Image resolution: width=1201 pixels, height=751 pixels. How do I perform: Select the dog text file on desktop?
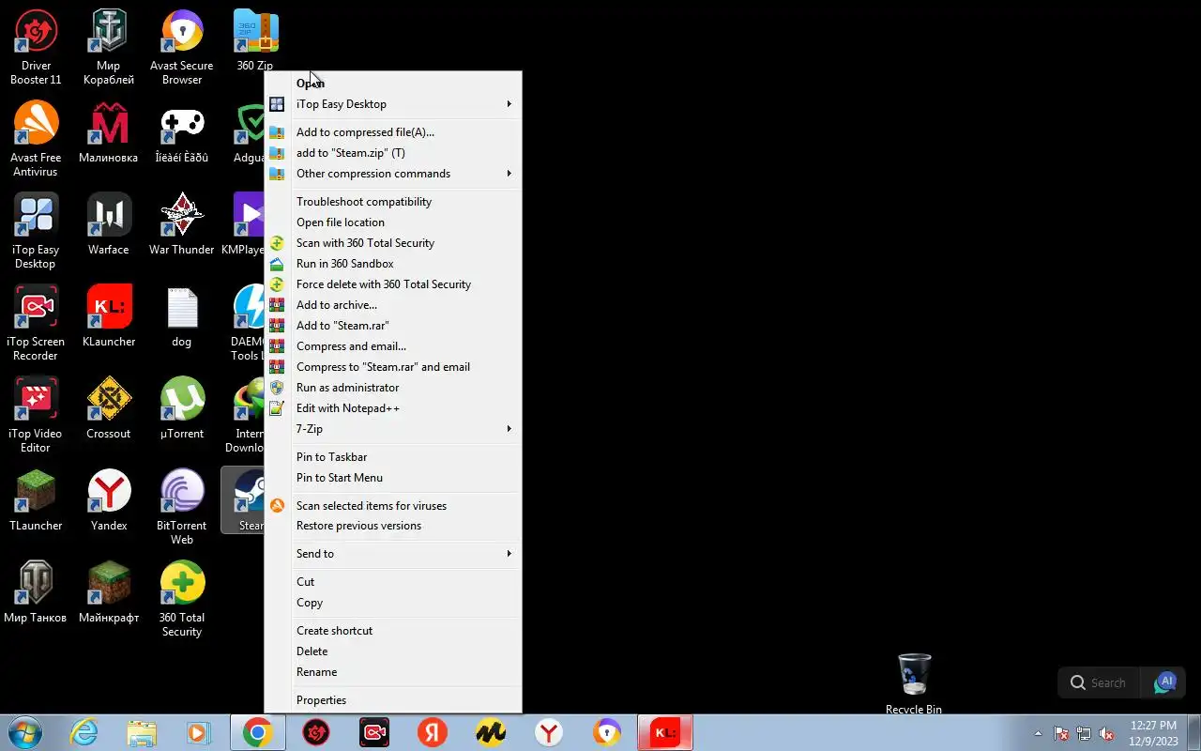[182, 316]
